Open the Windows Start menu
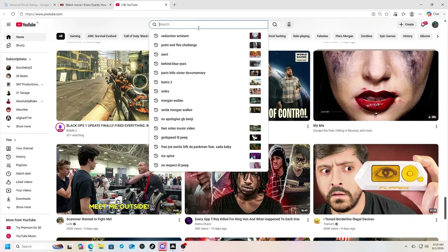The image size is (448, 252). (x=8, y=246)
